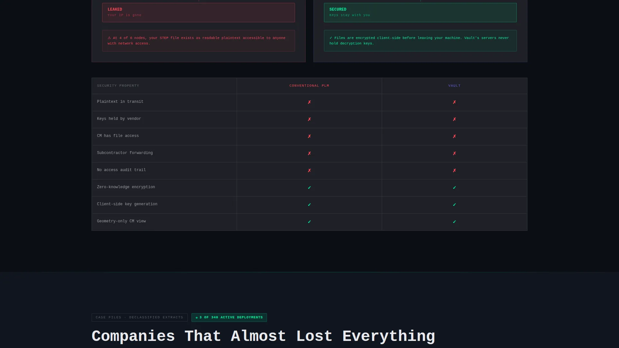Viewport: 619px width, 348px height.
Task: Click the checkmark for Geometry-only CM view under Vault
Action: tap(454, 222)
